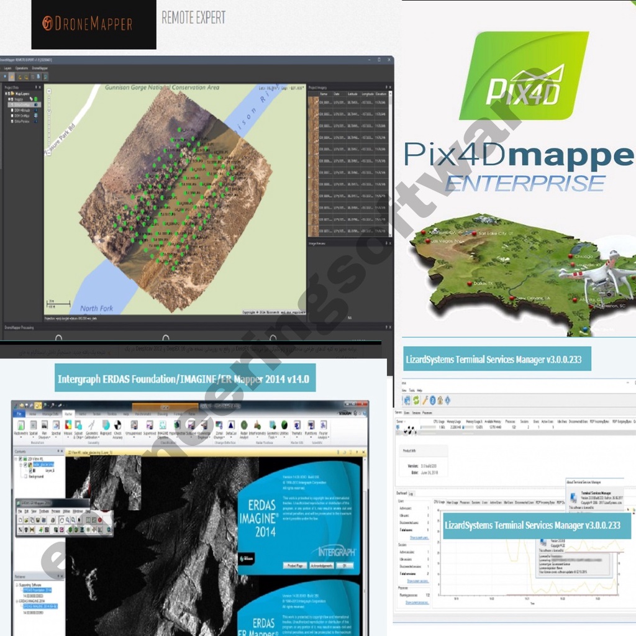Image resolution: width=636 pixels, height=636 pixels.
Task: Open the DeltaCue tool
Action: tap(231, 428)
